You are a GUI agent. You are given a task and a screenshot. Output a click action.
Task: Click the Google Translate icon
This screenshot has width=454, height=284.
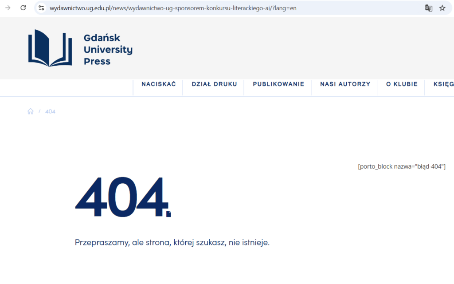pyautogui.click(x=429, y=8)
